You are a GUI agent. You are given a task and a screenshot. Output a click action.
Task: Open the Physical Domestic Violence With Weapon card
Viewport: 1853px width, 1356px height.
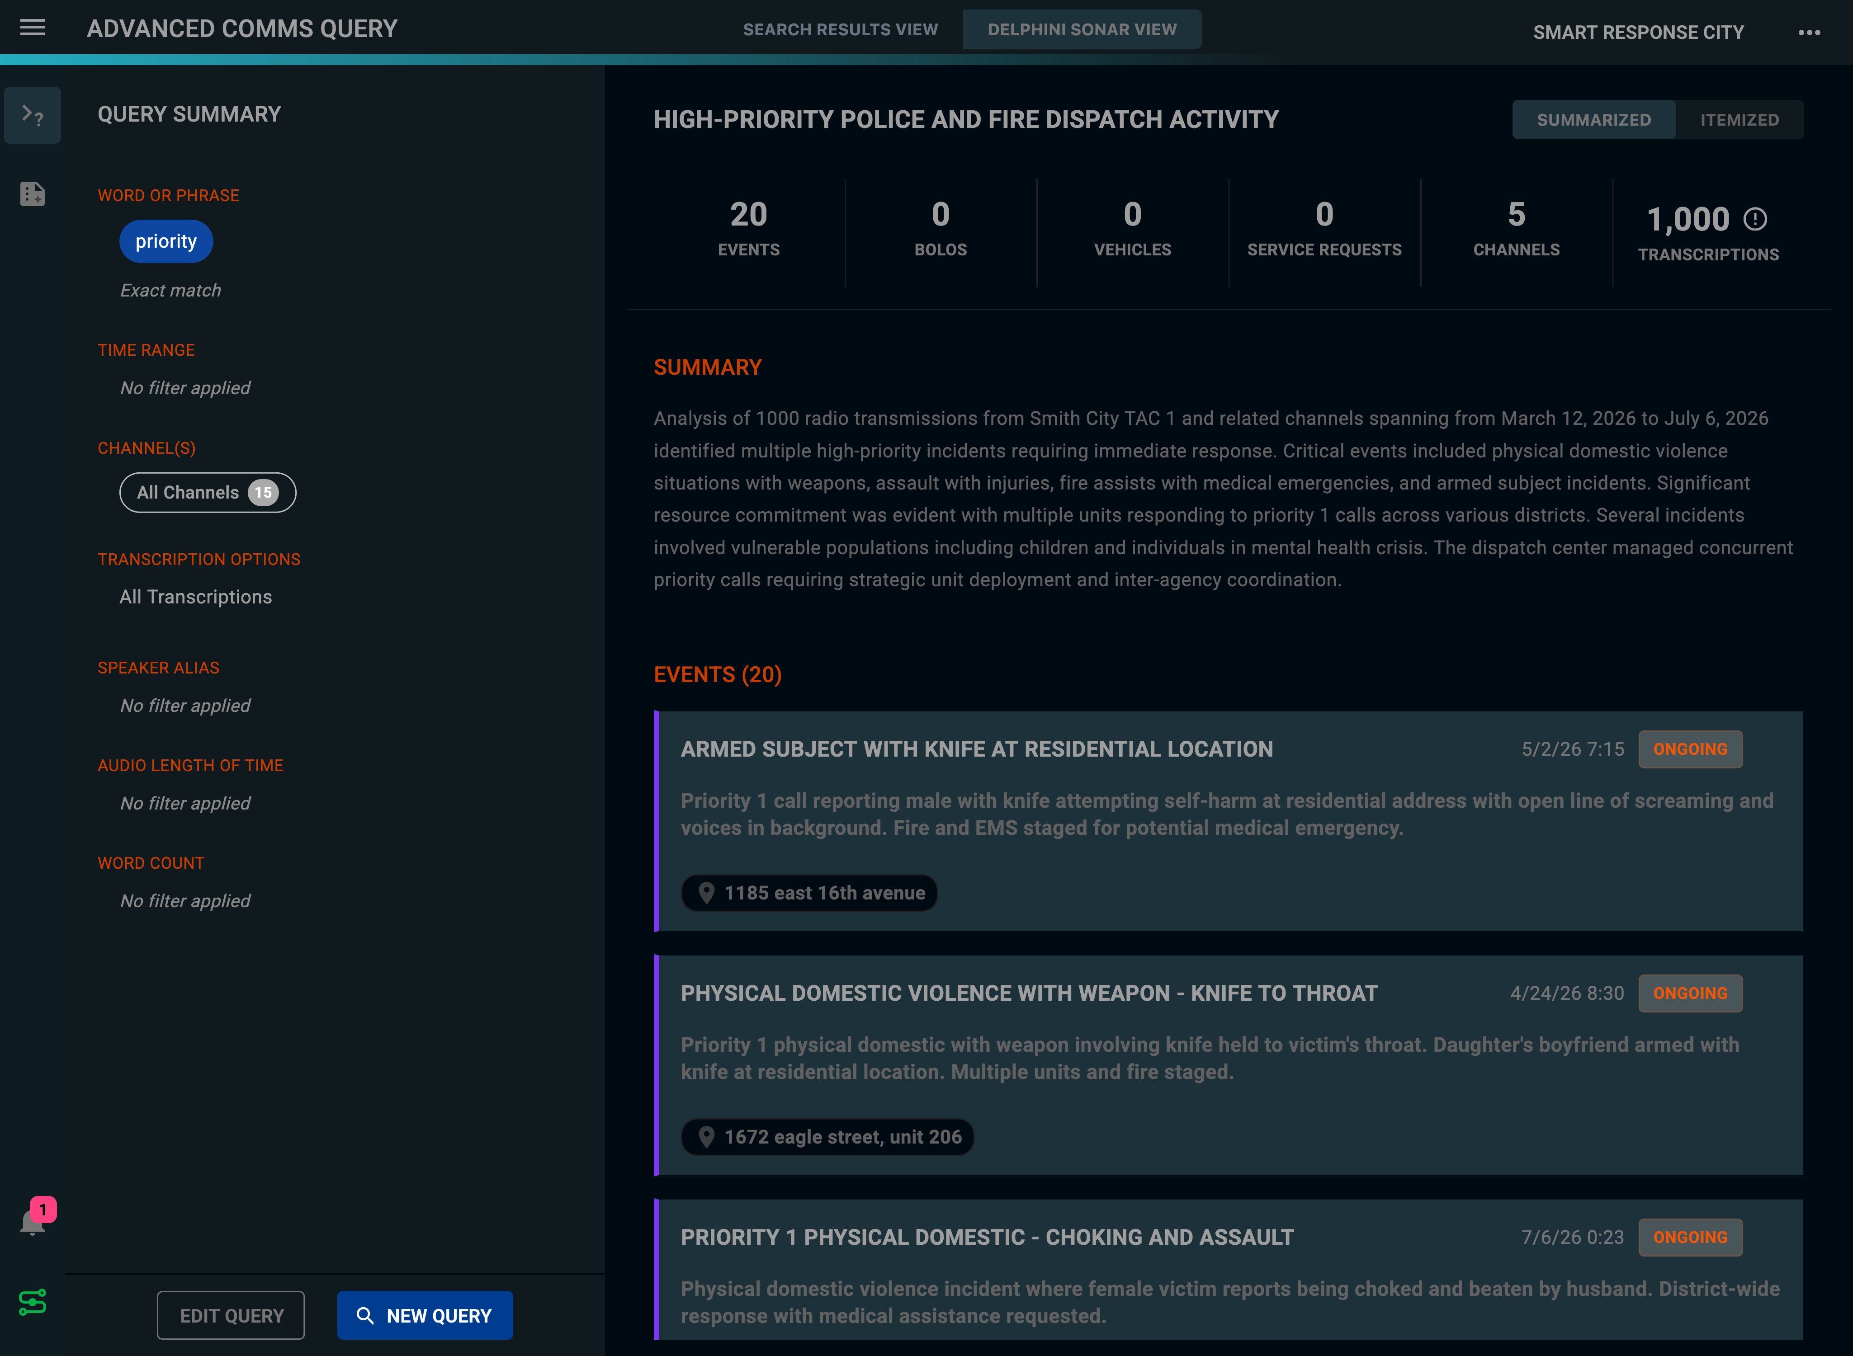(x=1228, y=1064)
